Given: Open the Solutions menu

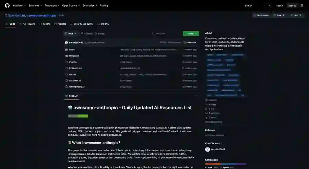Looking at the screenshot, I should tap(35, 5).
